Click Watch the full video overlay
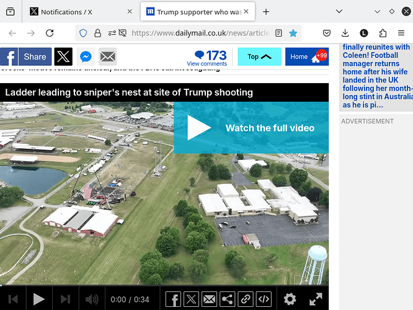Screen dimensions: 413x310 pyautogui.click(x=251, y=128)
